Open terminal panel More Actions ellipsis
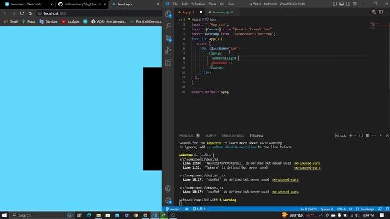This screenshot has height=219, width=390. click(x=374, y=136)
